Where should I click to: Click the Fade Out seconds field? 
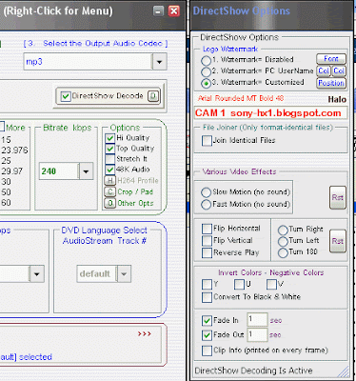(257, 334)
